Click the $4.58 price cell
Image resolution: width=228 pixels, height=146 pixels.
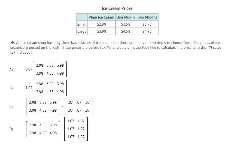[x=126, y=31]
